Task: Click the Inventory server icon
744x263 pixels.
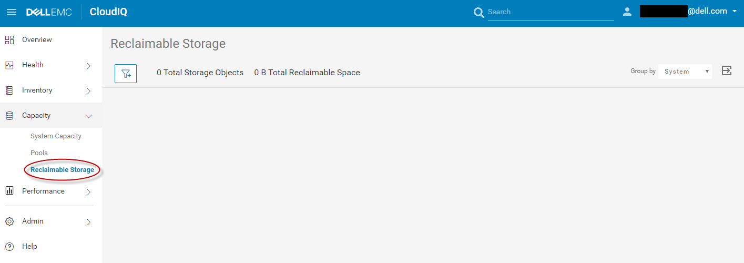Action: [x=9, y=90]
